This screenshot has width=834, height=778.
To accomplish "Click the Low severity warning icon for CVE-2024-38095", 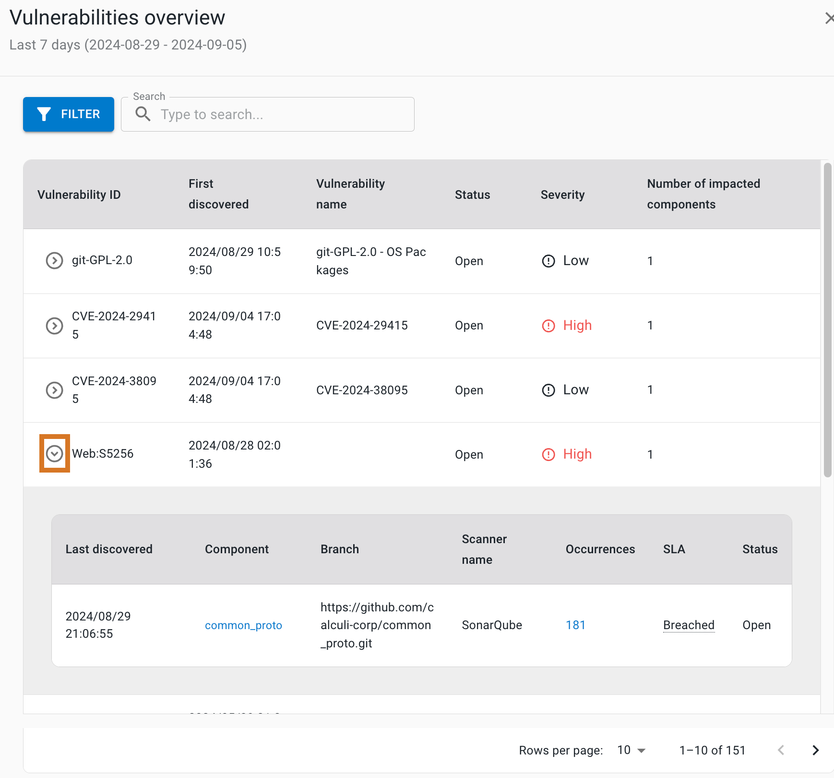I will tap(548, 390).
